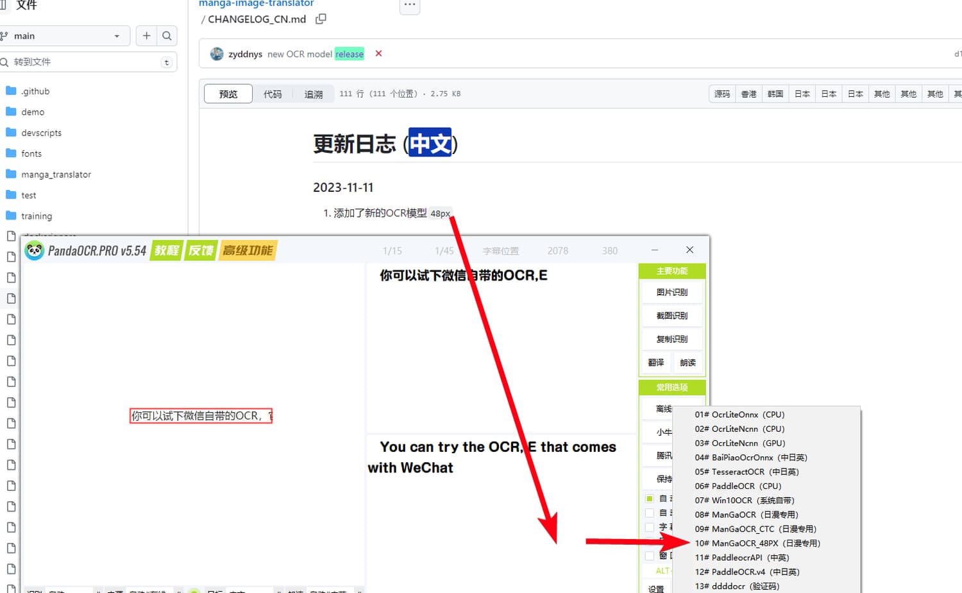This screenshot has width=962, height=593.
Task: Click 图片识别 image recognition button
Action: coord(671,292)
